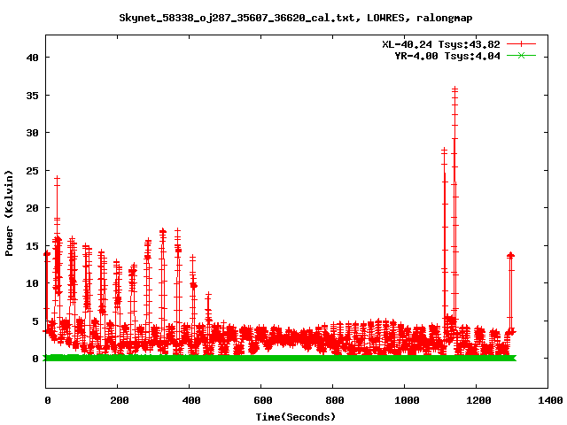Click the y-axis tick label 35
The height and width of the screenshot is (425, 567).
pos(32,96)
